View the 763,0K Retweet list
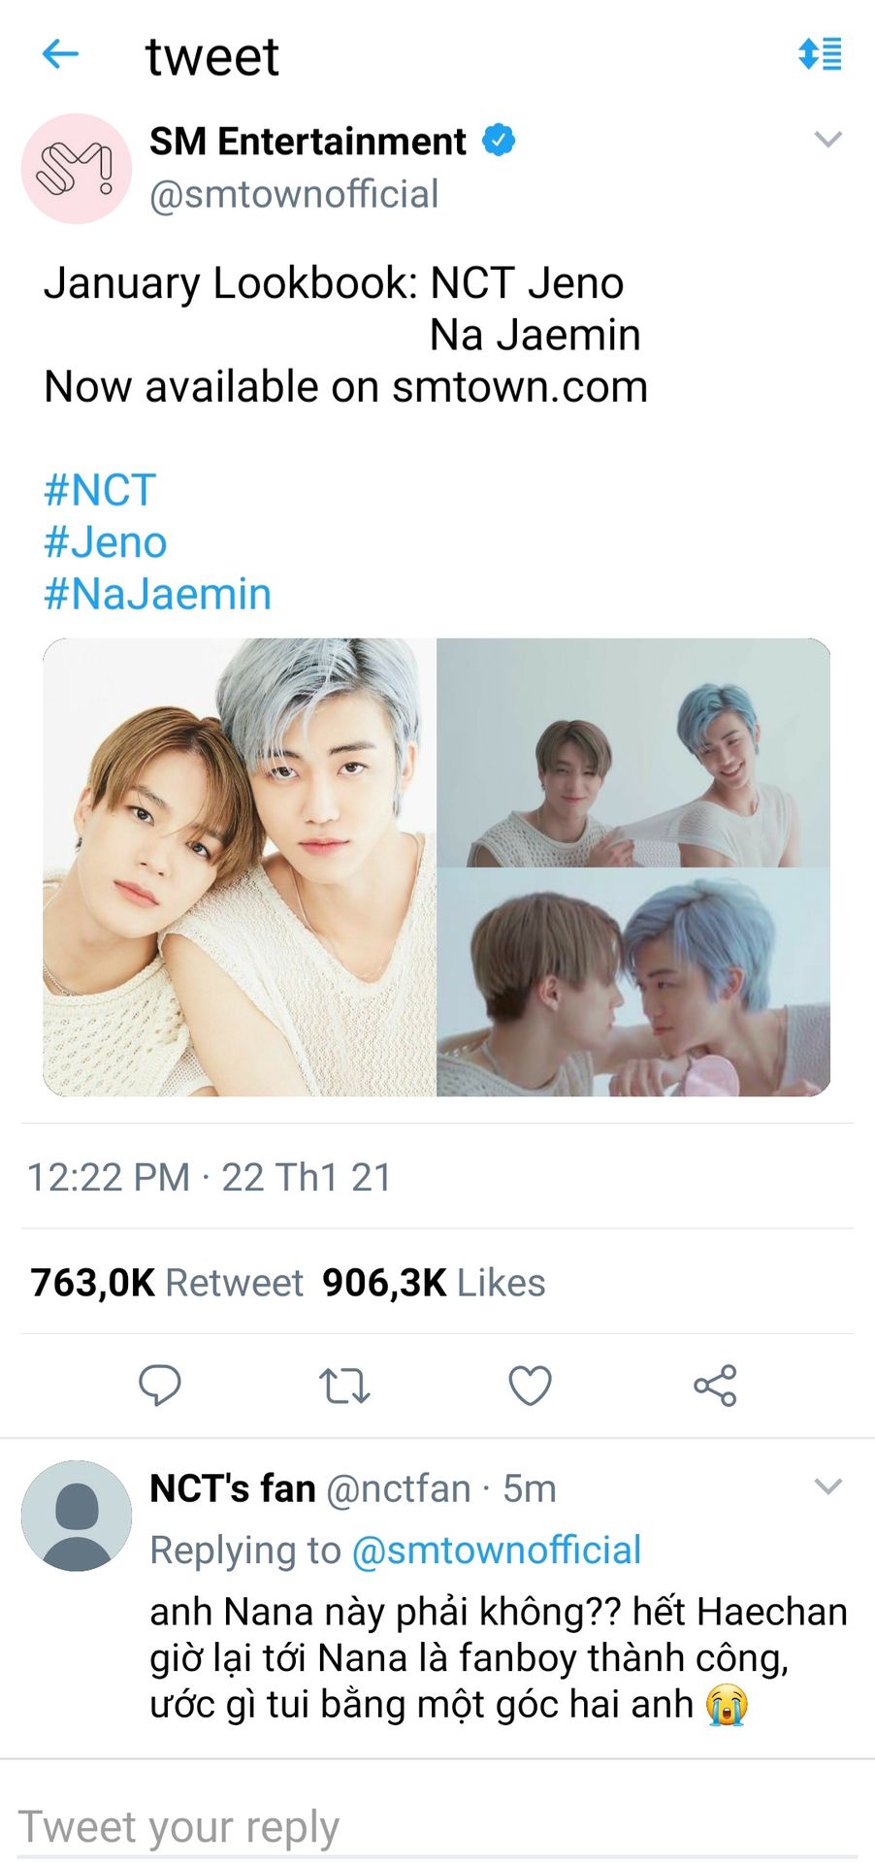 [167, 1283]
